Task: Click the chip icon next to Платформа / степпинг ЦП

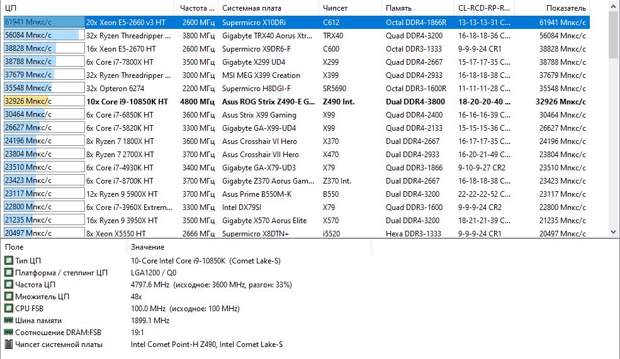Action: [x=8, y=272]
